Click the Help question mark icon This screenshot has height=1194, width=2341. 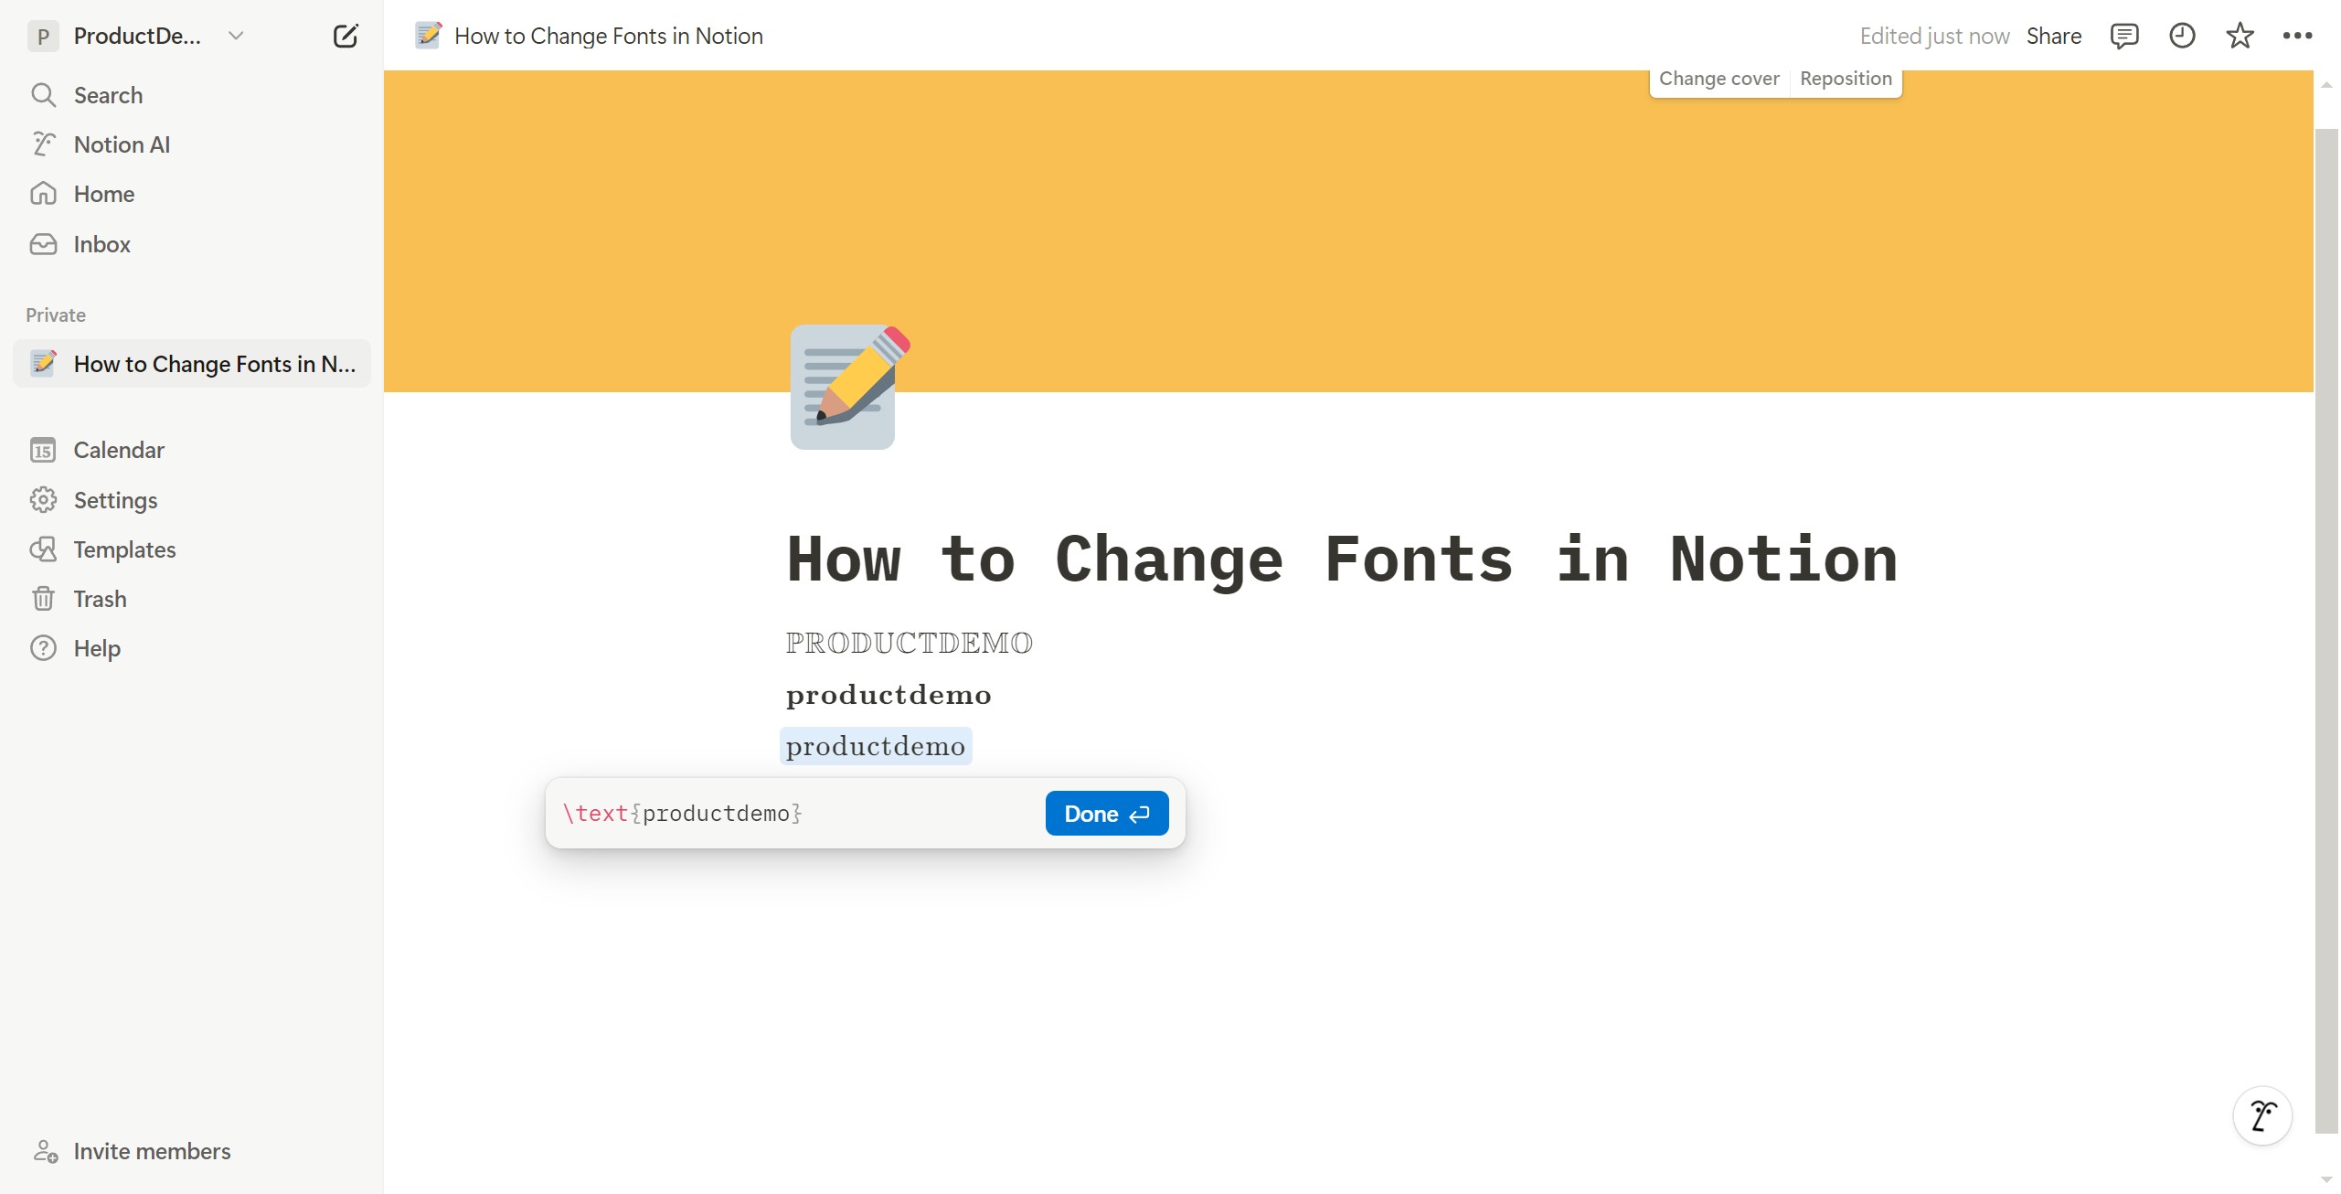coord(43,648)
